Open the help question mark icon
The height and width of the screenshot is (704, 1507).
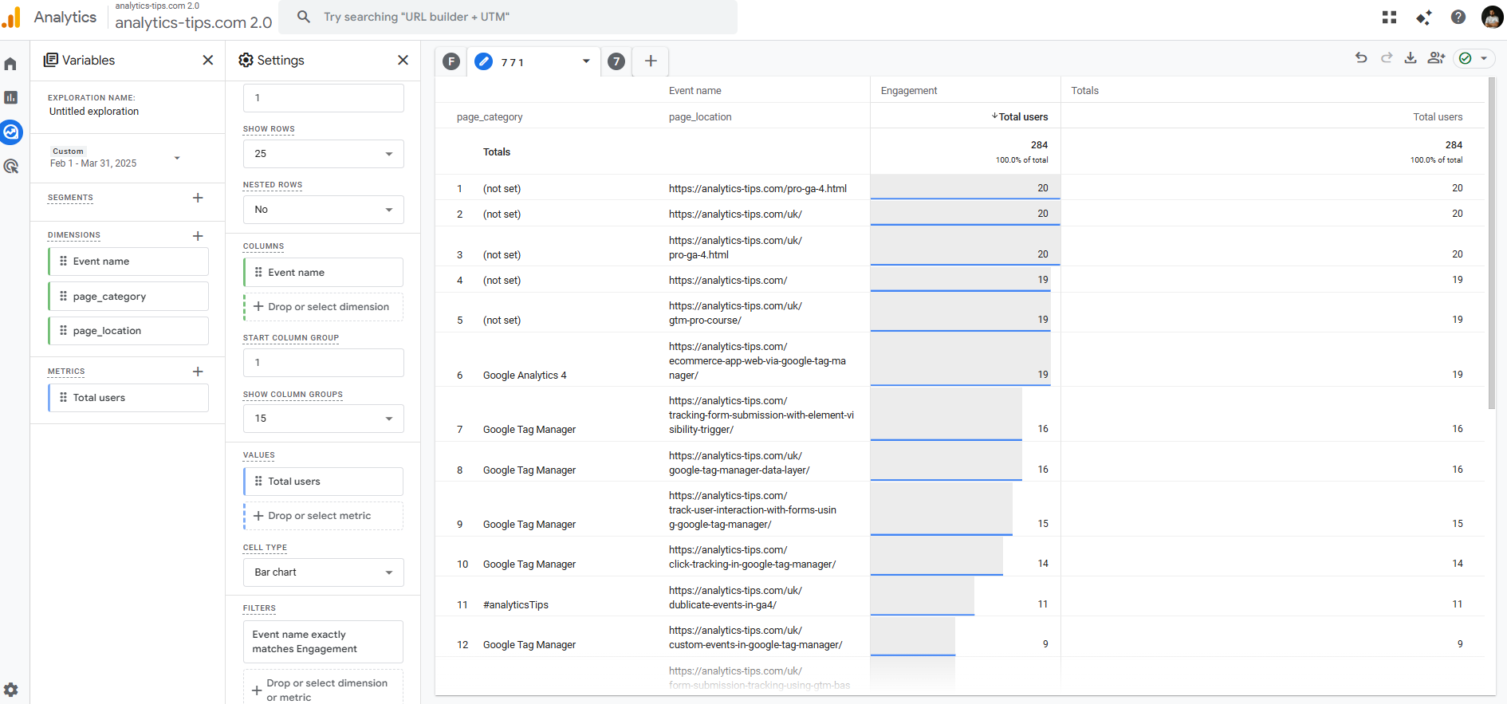pos(1458,17)
